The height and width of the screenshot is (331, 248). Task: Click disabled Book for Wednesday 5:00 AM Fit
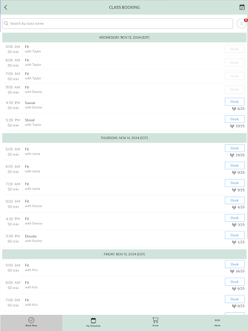pos(234,49)
